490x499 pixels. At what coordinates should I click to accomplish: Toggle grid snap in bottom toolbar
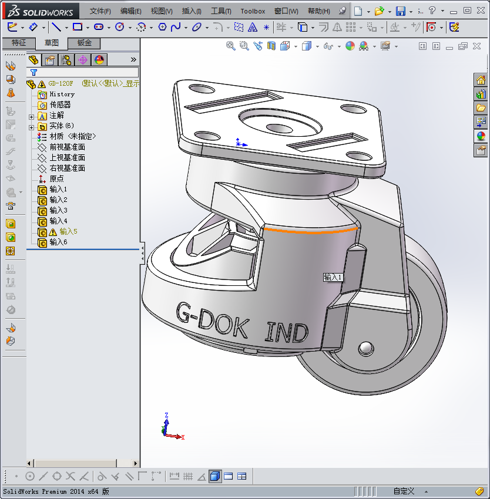[x=188, y=476]
